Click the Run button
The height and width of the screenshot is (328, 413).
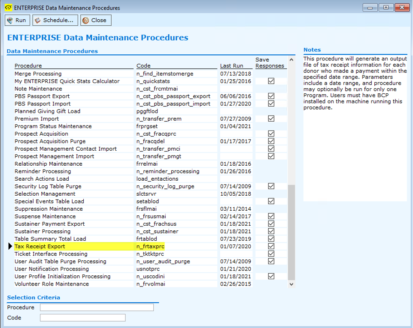[x=17, y=20]
